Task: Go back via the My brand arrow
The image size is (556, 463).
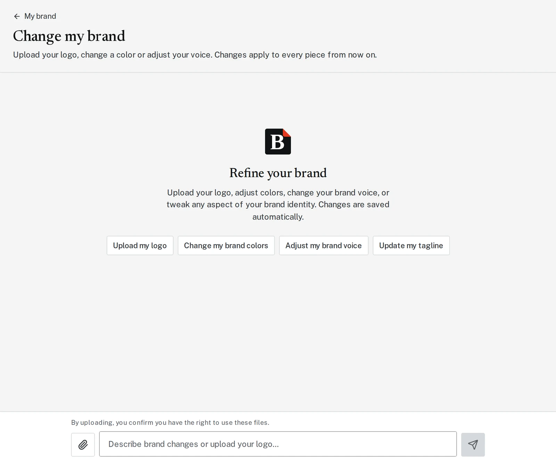Action: [17, 16]
